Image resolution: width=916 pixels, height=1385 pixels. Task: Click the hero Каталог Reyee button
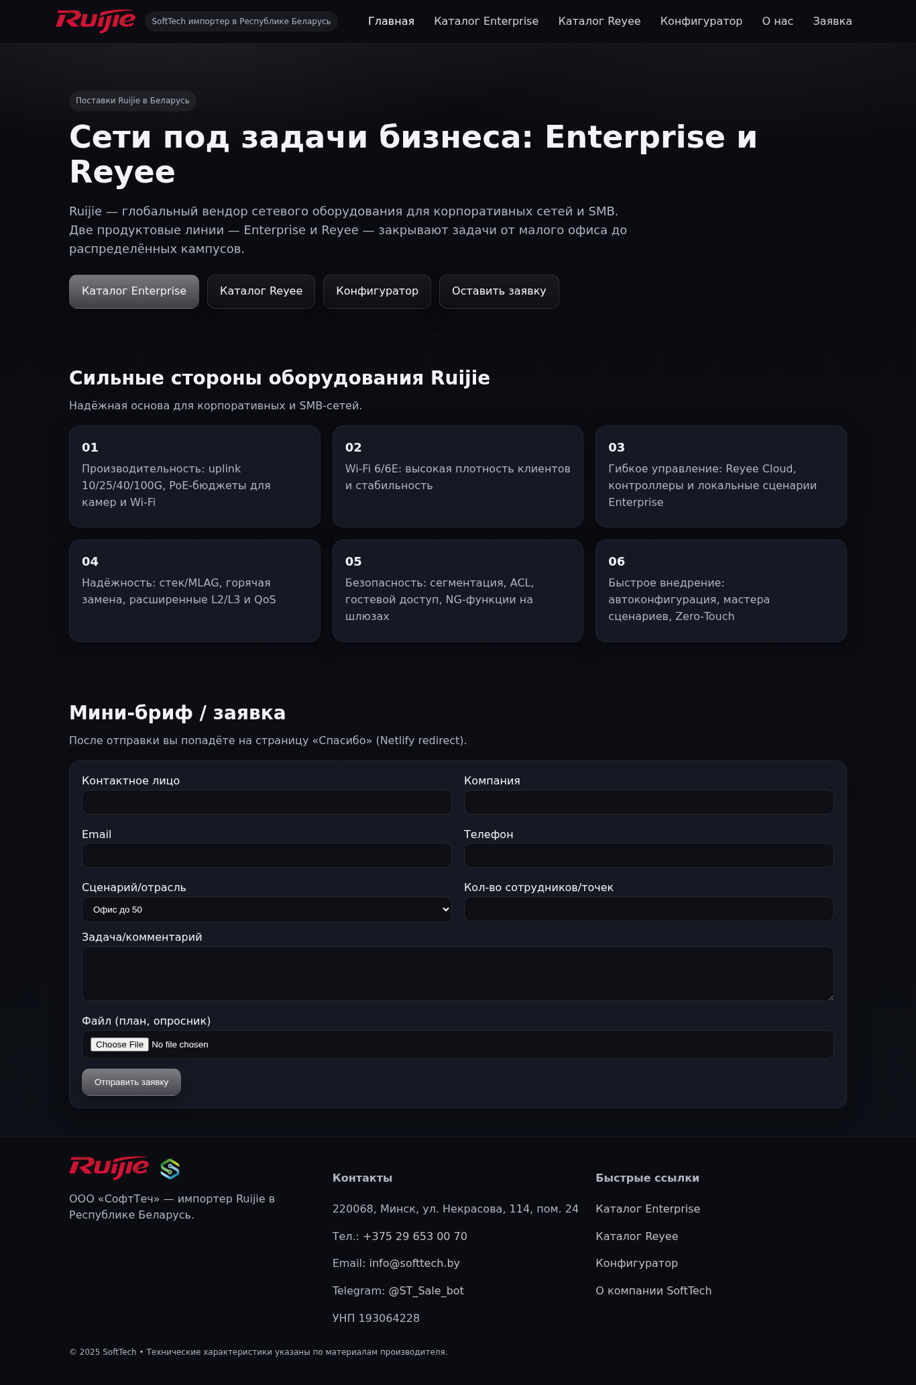tap(261, 291)
